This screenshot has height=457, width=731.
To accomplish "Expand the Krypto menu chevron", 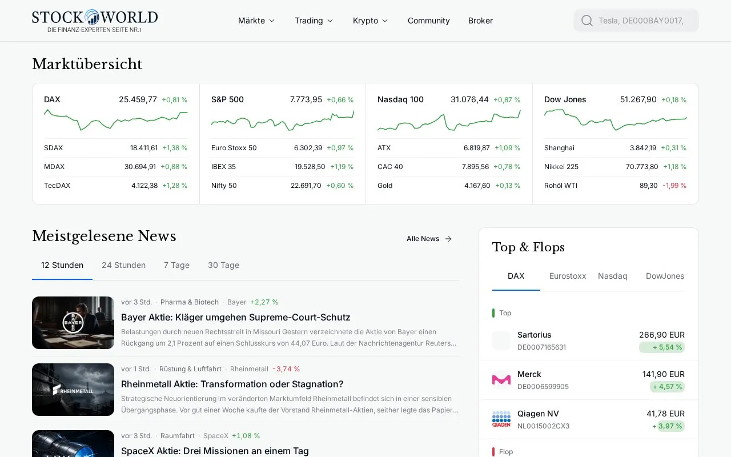I will point(385,21).
